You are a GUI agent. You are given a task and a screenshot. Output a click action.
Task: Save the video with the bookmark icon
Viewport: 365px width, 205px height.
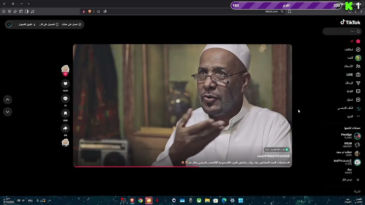[65, 113]
